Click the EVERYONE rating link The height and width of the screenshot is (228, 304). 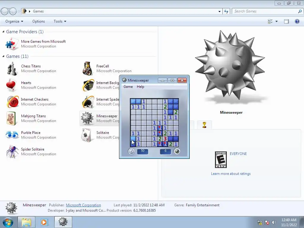pyautogui.click(x=238, y=154)
